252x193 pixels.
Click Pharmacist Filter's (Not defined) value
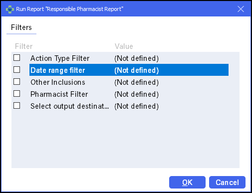pyautogui.click(x=137, y=94)
